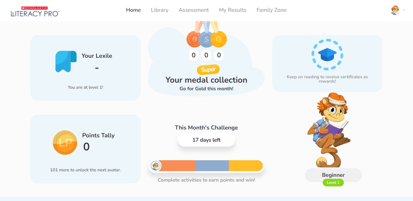Click the yellow Super badge
Image resolution: width=413 pixels, height=201 pixels.
point(208,69)
